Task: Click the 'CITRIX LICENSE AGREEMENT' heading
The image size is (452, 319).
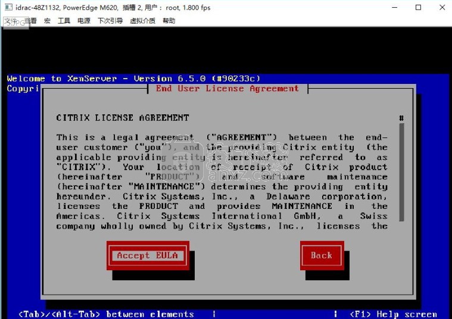Action: [123, 118]
